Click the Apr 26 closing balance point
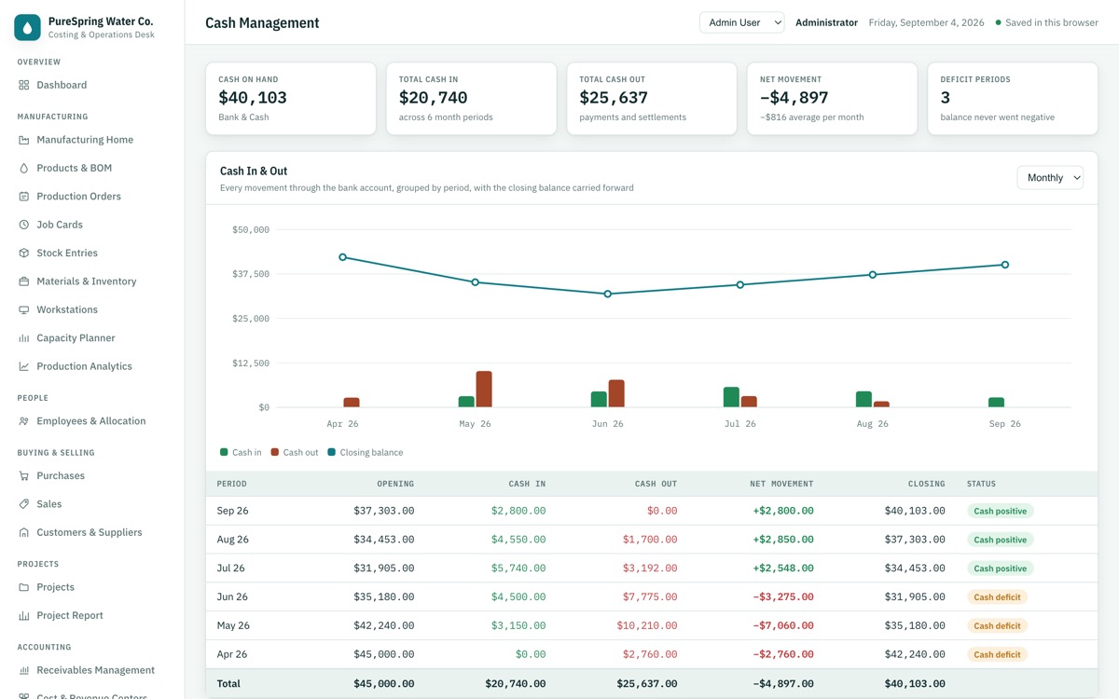Screen dimensions: 1119x699 (342, 257)
